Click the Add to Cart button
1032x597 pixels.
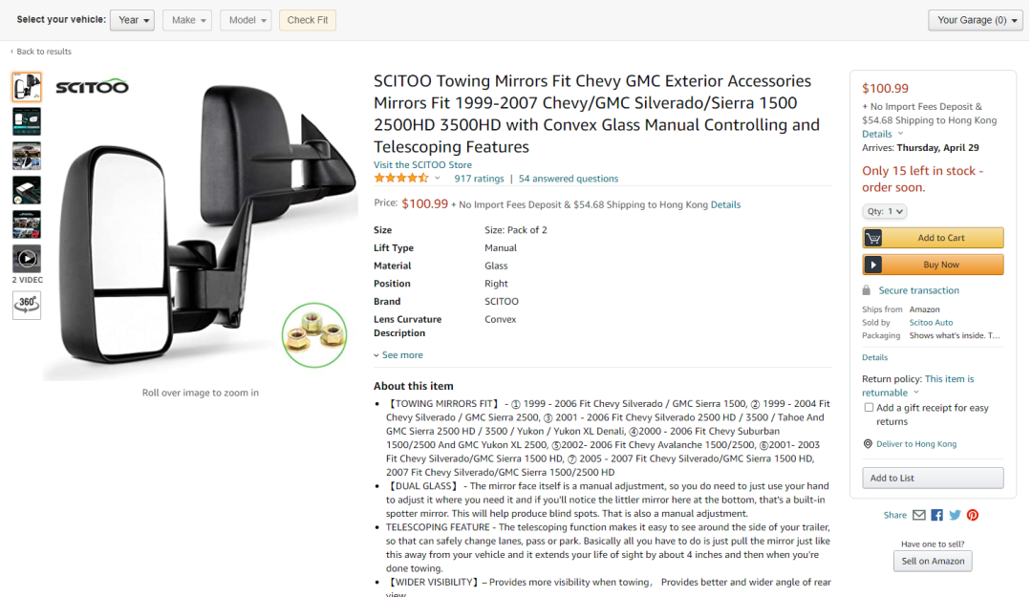[933, 238]
